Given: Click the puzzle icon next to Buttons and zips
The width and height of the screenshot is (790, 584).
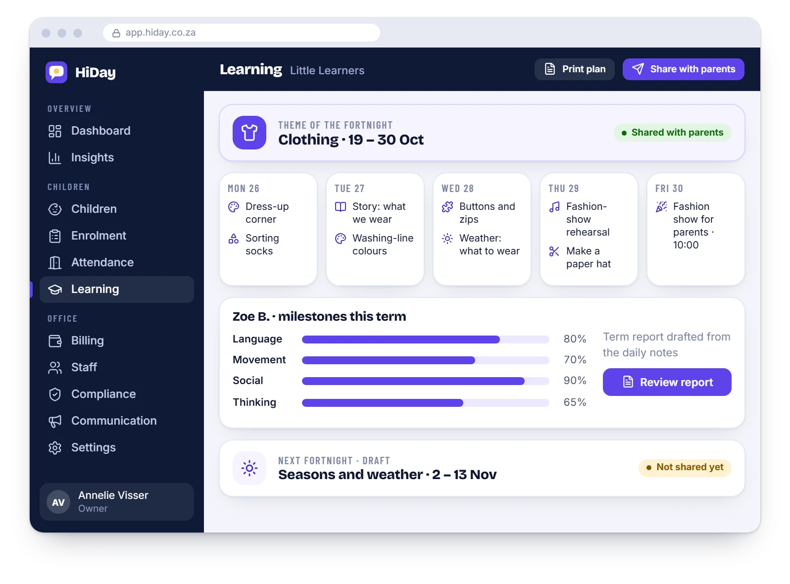Looking at the screenshot, I should point(447,207).
